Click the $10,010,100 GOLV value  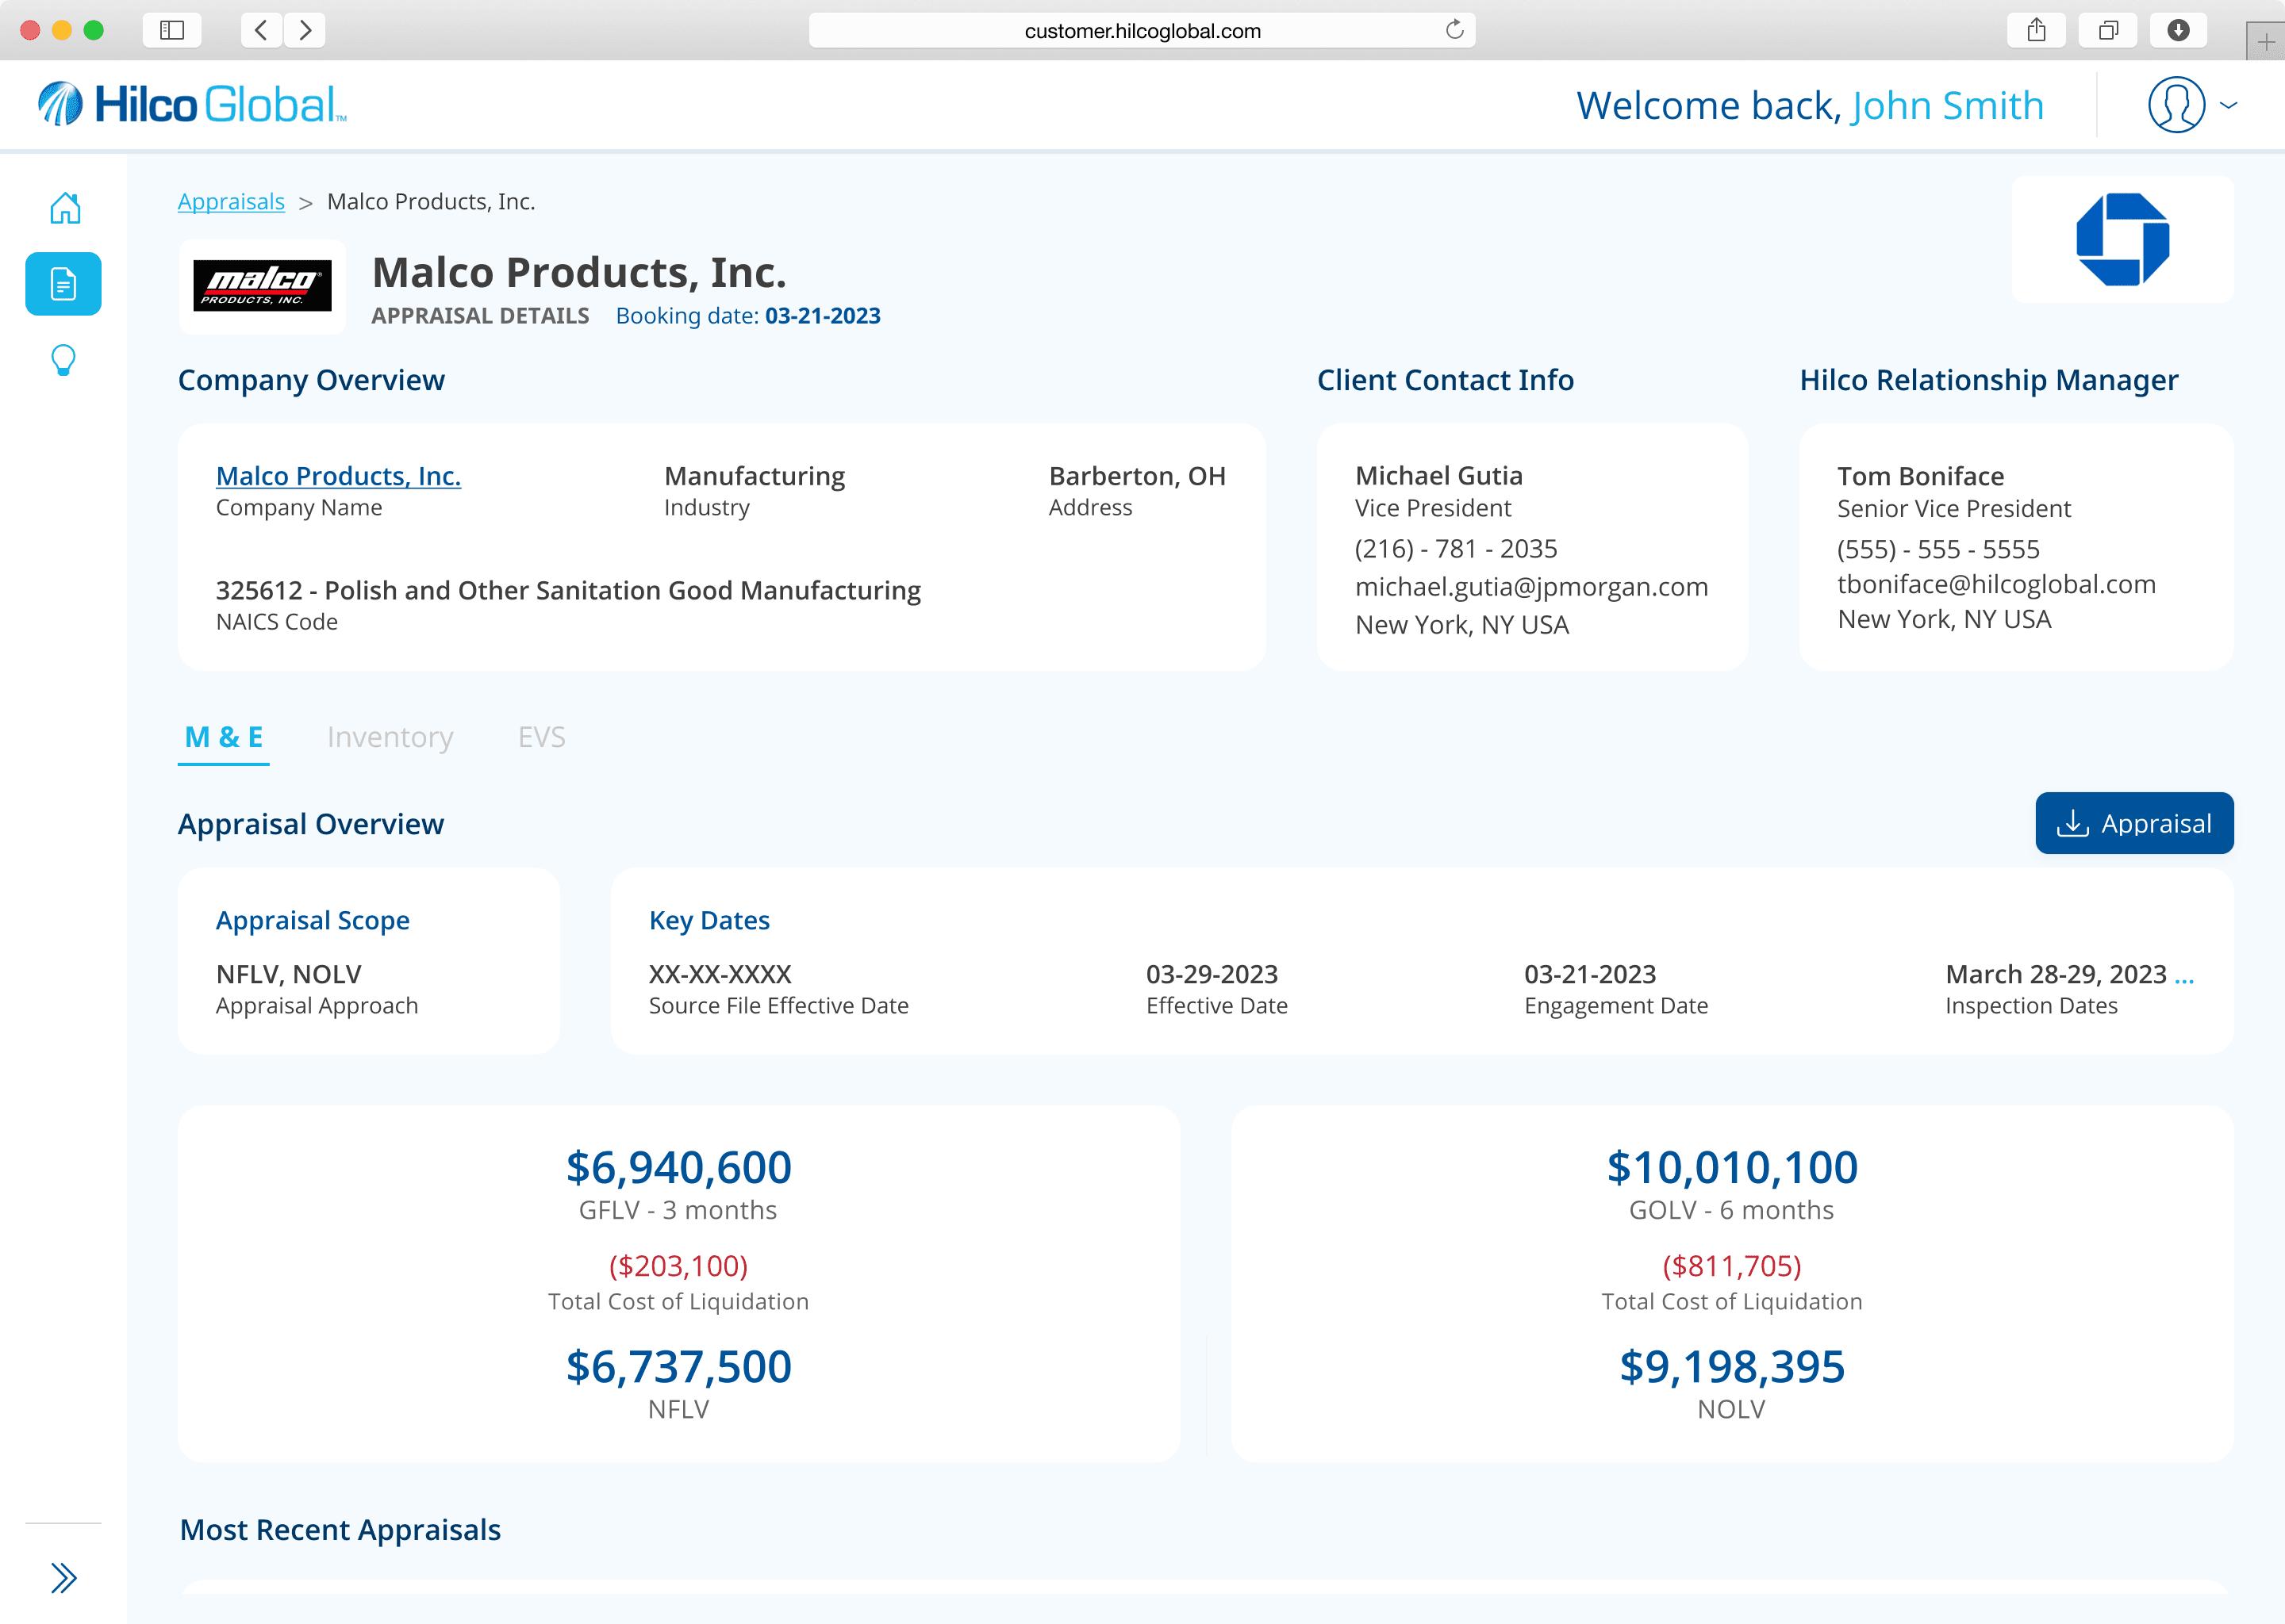pyautogui.click(x=1732, y=1168)
